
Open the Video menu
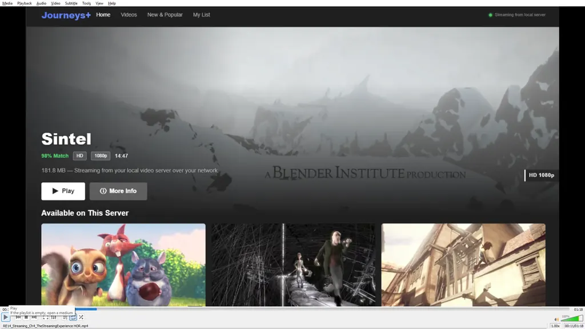(x=55, y=3)
